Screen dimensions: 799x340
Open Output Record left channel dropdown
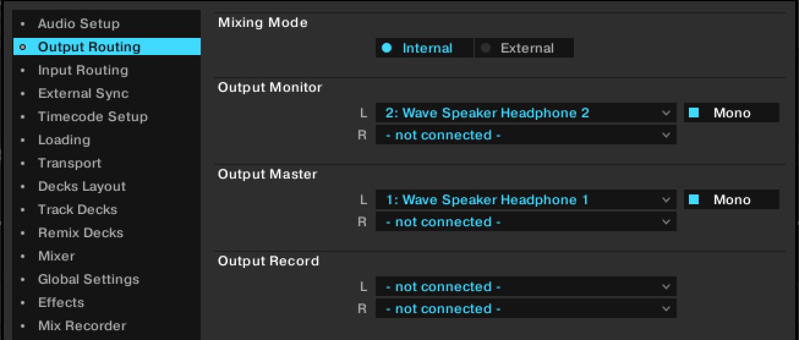526,287
